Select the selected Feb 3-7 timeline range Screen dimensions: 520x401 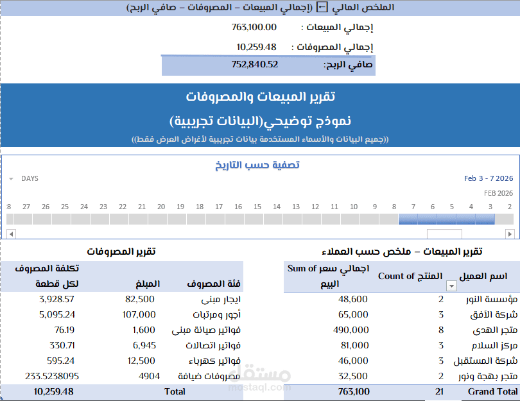pos(447,219)
